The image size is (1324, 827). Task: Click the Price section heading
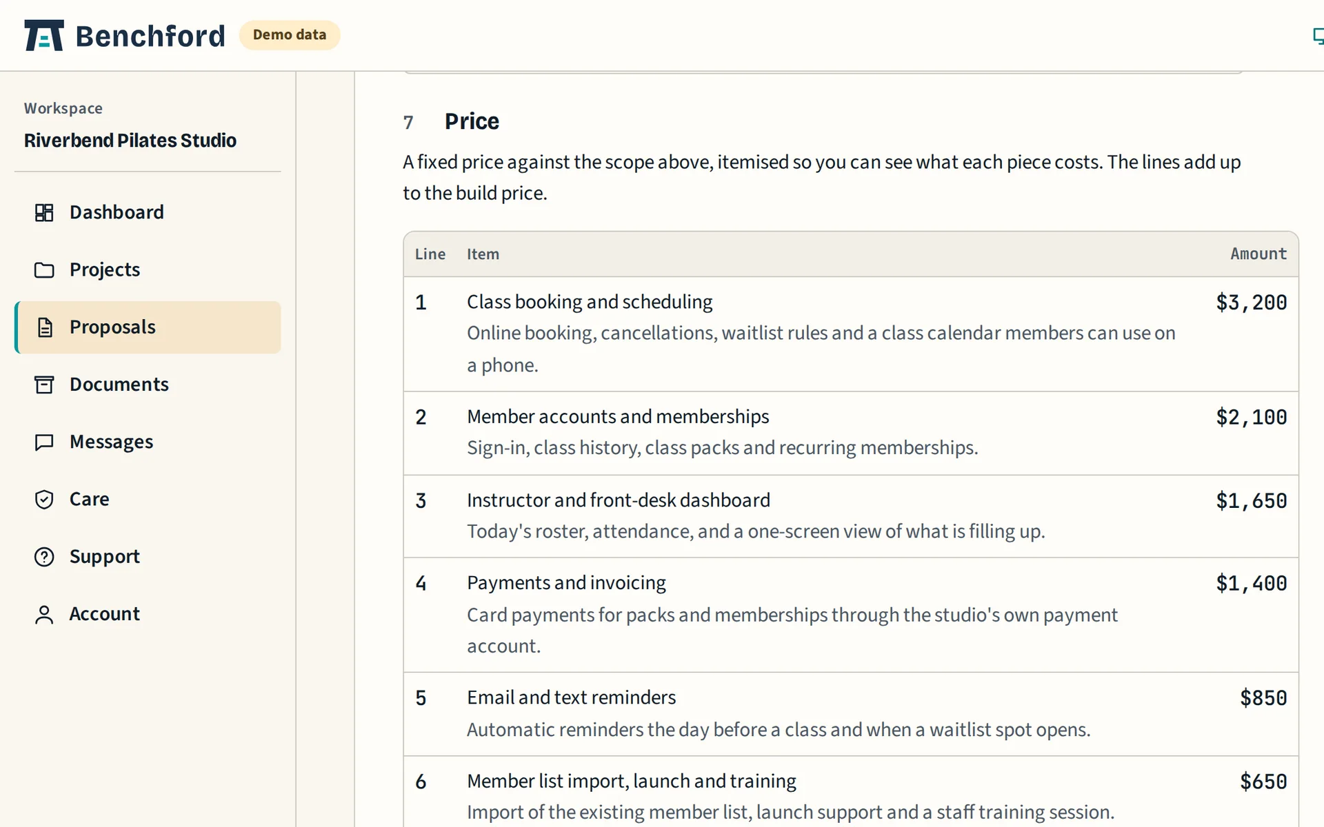pos(472,121)
